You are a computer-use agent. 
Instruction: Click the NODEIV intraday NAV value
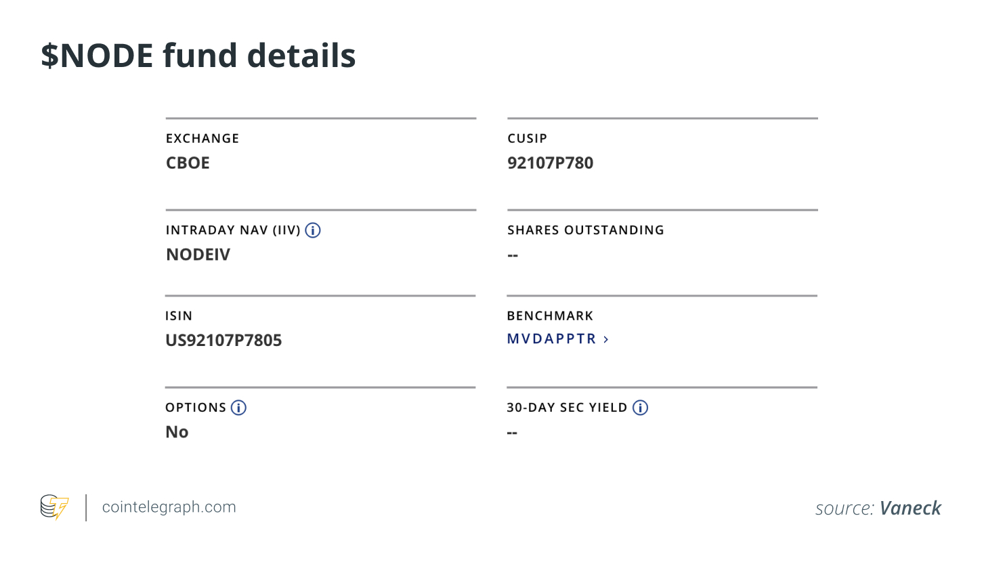coord(198,255)
